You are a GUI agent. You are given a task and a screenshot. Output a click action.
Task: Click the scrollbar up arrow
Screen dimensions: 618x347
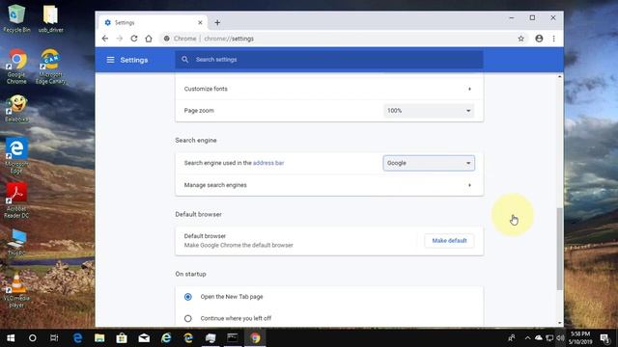tap(560, 77)
